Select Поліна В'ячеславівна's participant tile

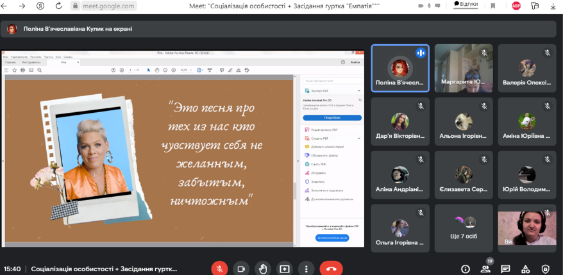tap(400, 69)
